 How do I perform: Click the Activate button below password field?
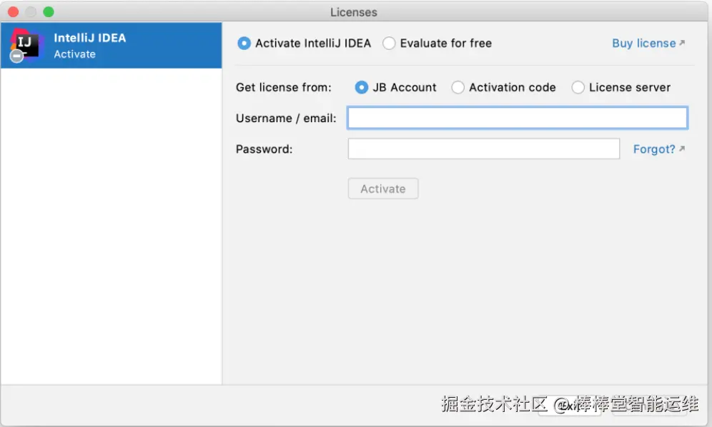coord(383,189)
